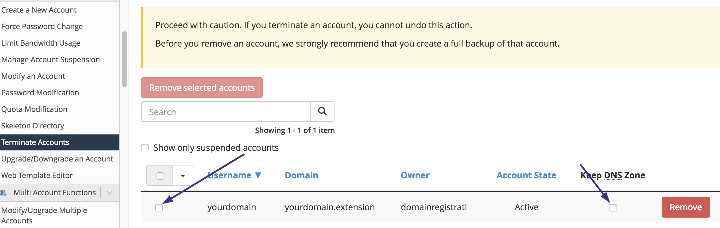Select the yourdomain account row checkbox
The width and height of the screenshot is (720, 228).
[159, 208]
